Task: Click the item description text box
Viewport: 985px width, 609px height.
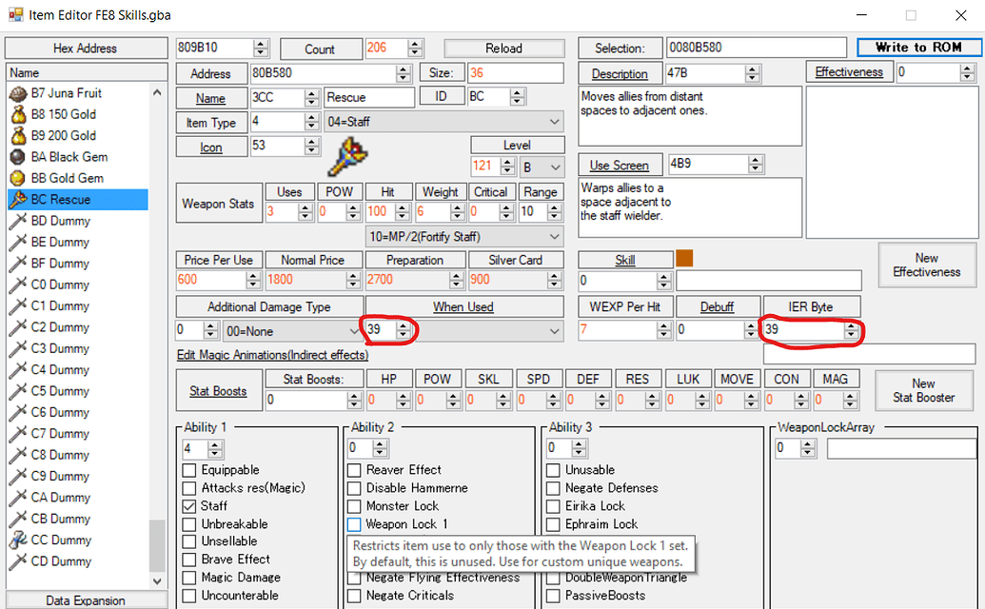Action: tap(690, 116)
